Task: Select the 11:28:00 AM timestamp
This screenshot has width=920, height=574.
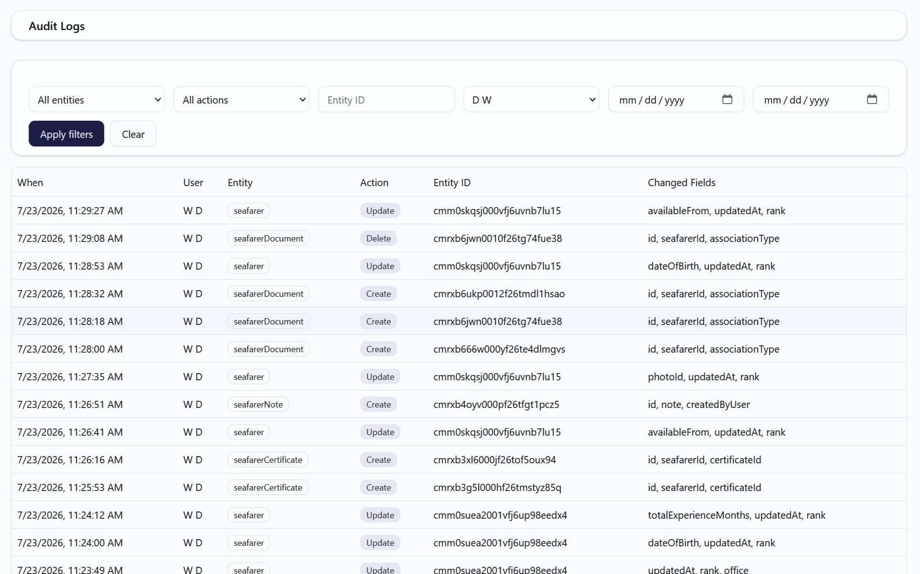Action: [70, 349]
